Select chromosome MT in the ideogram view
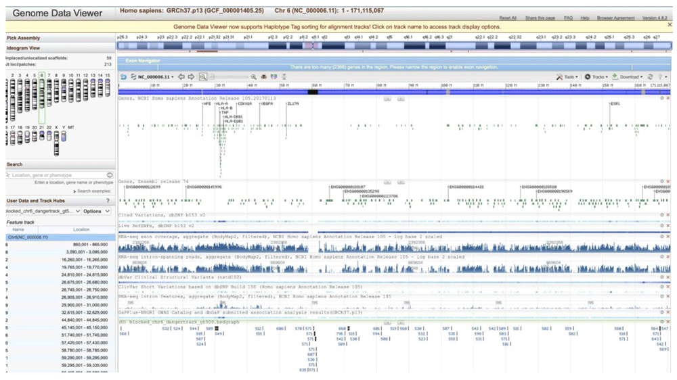 (x=70, y=128)
